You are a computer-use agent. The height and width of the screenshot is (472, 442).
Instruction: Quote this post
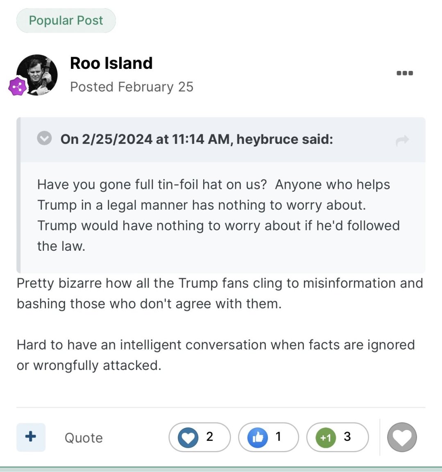tap(84, 438)
